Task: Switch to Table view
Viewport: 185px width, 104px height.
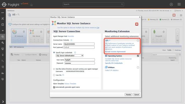Action: click(169, 50)
